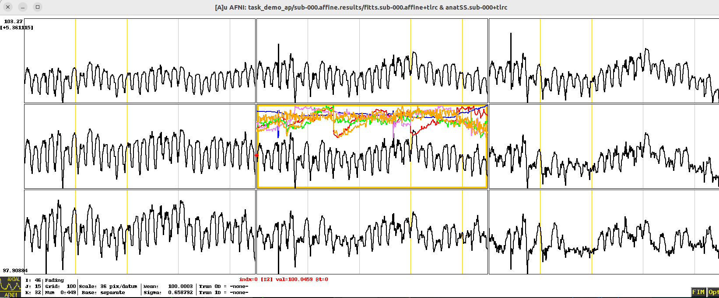Click the highlighted center graph with colored overlays
Viewport: 719px width, 298px height.
click(x=372, y=146)
